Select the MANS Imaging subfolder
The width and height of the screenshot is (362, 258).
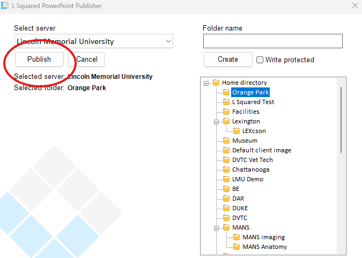coord(263,237)
